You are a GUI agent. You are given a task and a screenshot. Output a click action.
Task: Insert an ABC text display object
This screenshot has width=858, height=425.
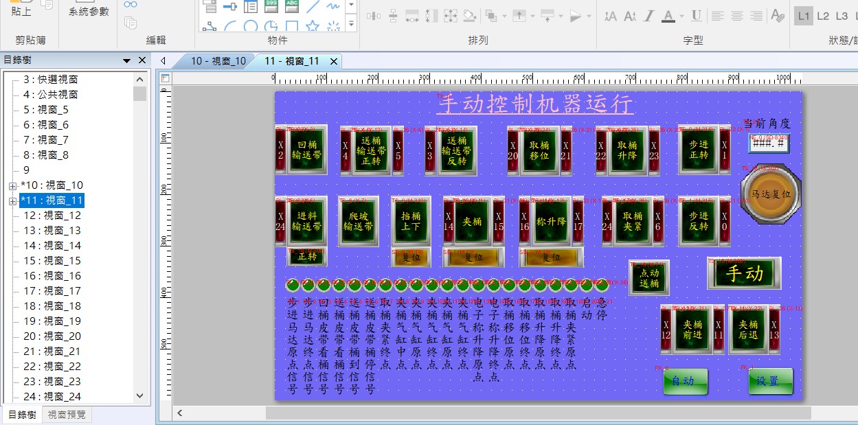coord(292,6)
